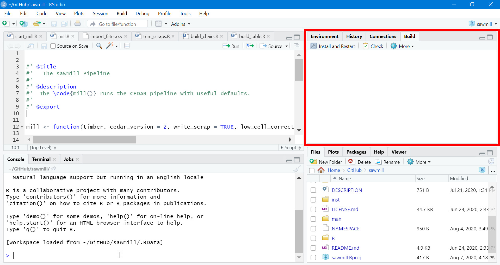Click the New File icon
The height and width of the screenshot is (265, 500).
click(5, 24)
